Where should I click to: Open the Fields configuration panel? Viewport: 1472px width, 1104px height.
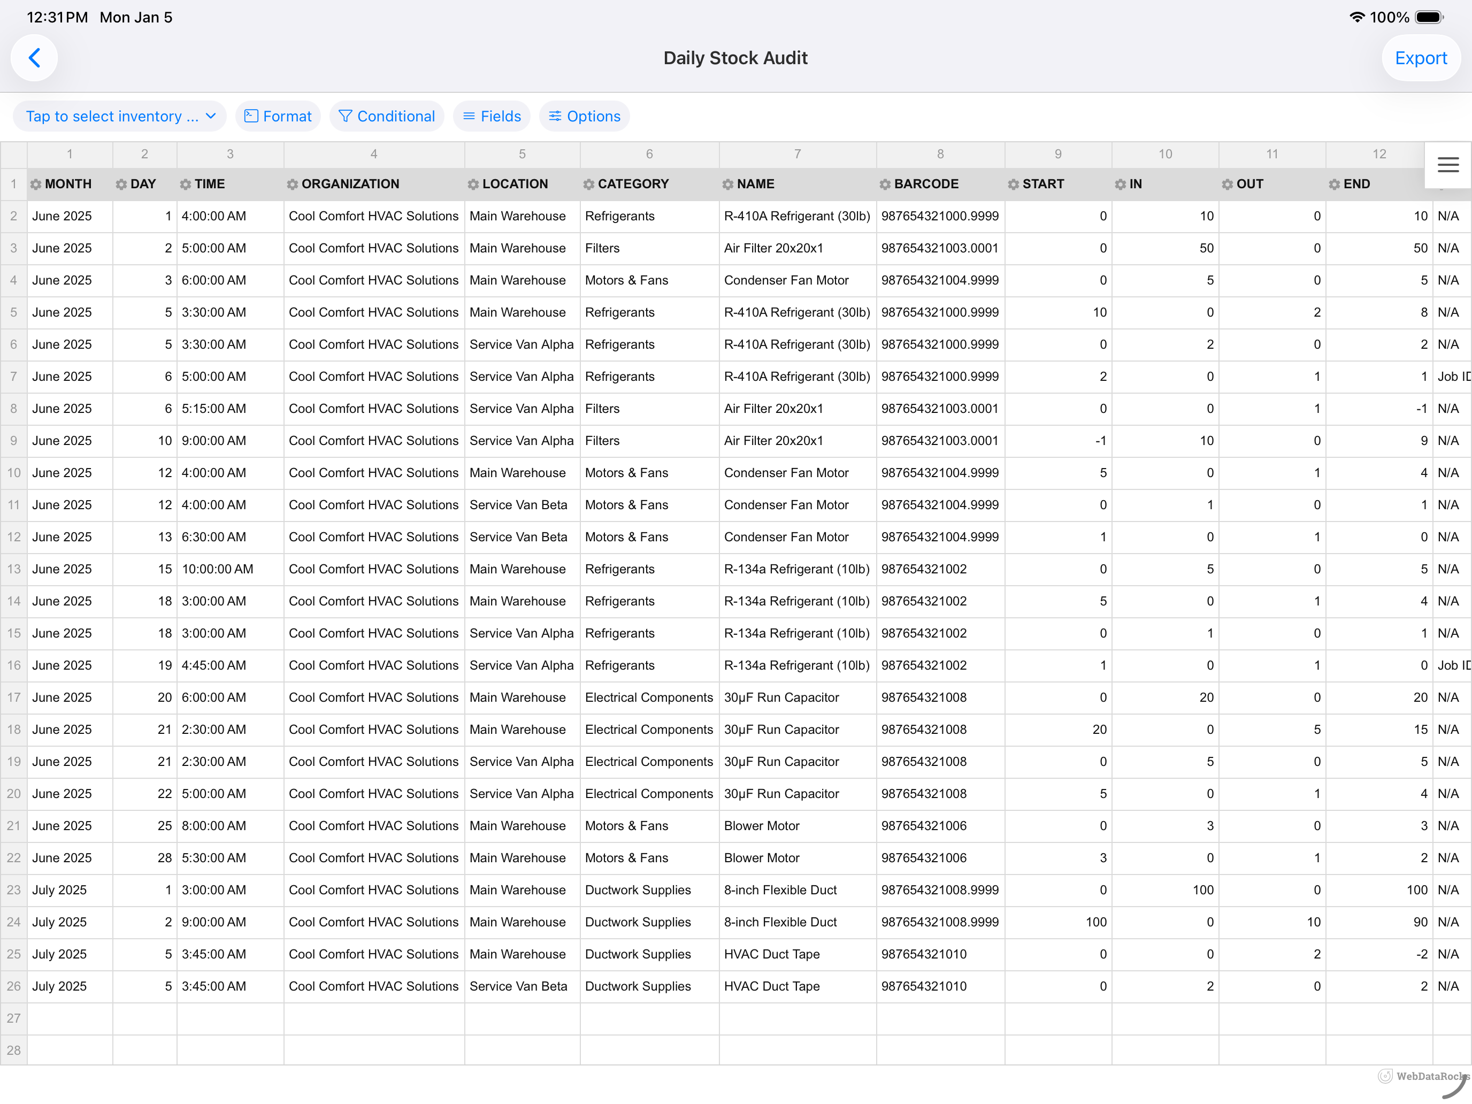pos(491,116)
